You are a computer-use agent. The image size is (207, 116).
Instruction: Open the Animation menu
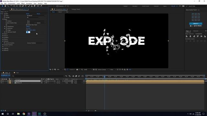click(29, 4)
